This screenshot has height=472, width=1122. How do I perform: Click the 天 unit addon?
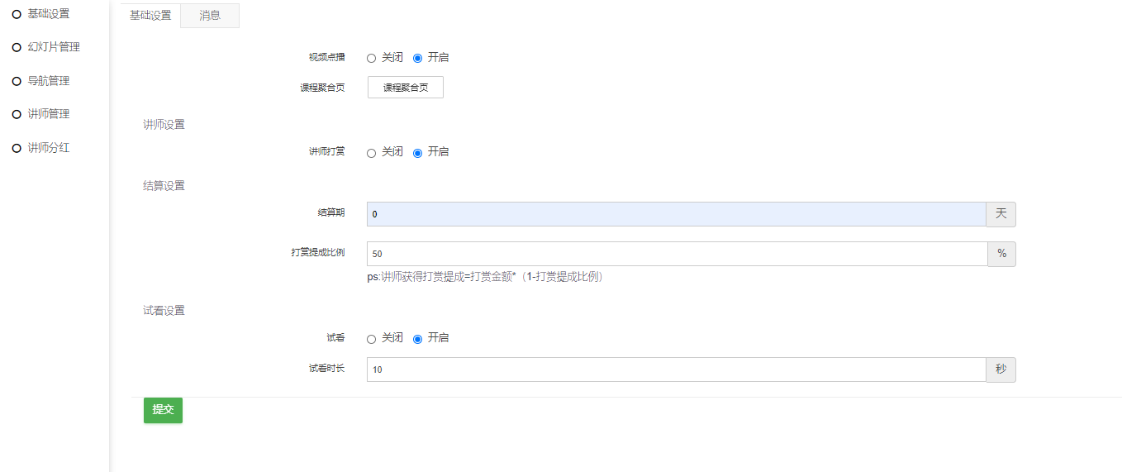point(1001,214)
